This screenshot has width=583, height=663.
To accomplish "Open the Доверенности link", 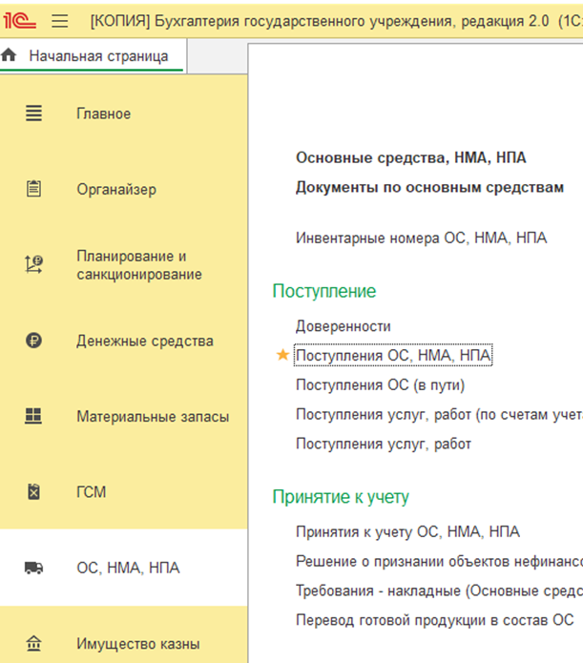I will pos(344,326).
